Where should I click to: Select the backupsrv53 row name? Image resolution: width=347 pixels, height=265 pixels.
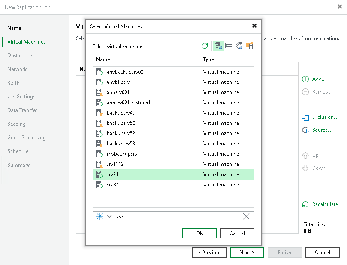pos(121,144)
